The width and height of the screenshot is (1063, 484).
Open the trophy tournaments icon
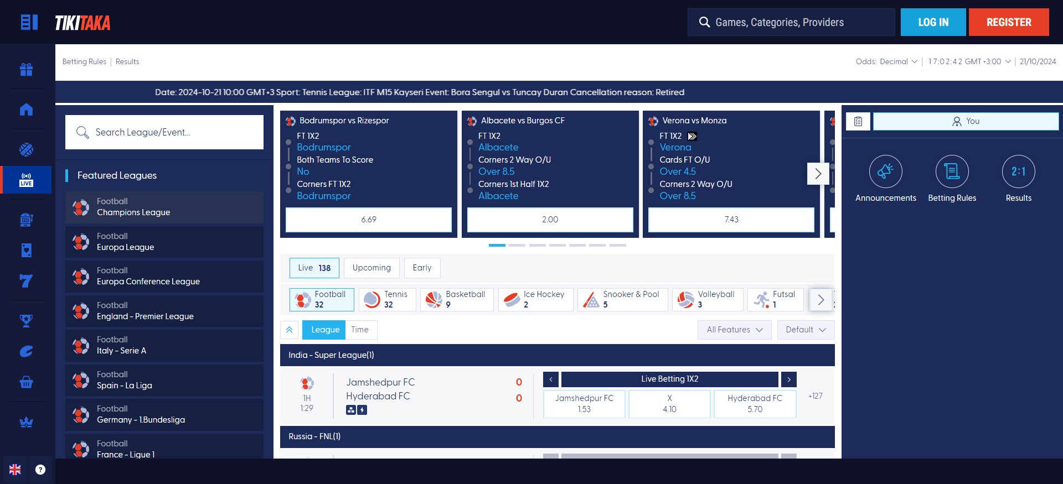26,320
